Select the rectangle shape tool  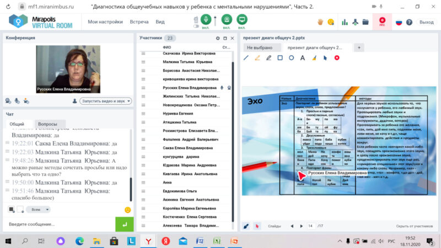pos(280,58)
